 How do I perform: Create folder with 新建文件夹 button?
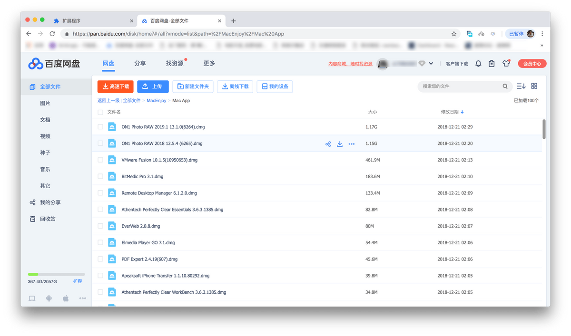tap(193, 86)
